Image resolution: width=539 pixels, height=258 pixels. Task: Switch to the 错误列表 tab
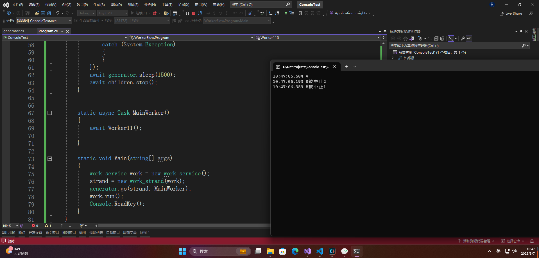[96, 233]
